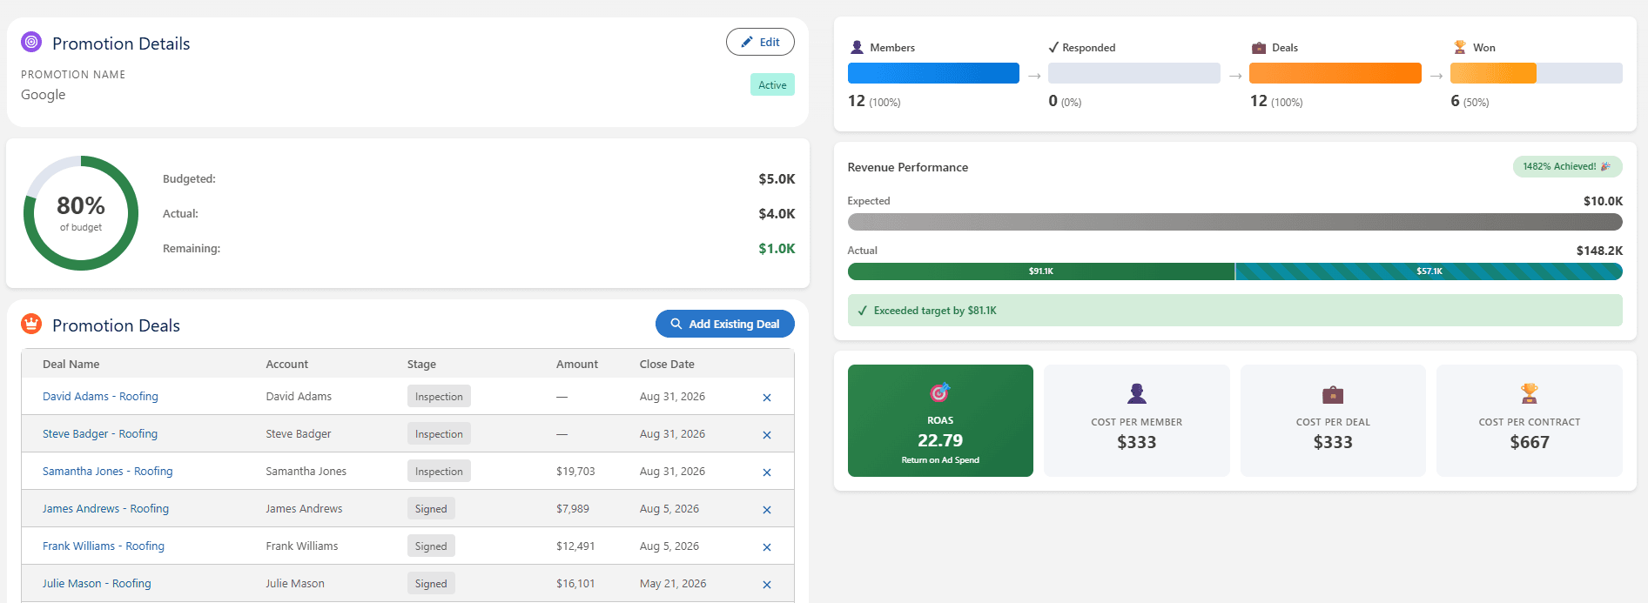Screen dimensions: 1648x603
Task: Open the James Andrews - Roofing deal link
Action: 105,508
